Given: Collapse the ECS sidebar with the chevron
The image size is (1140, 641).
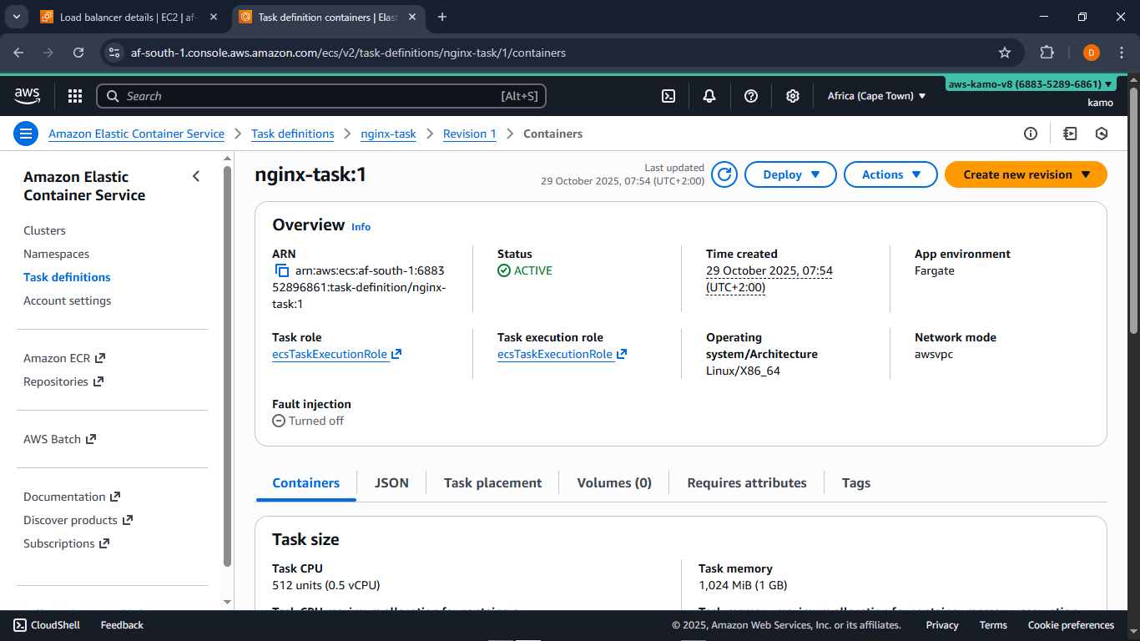Looking at the screenshot, I should point(196,176).
